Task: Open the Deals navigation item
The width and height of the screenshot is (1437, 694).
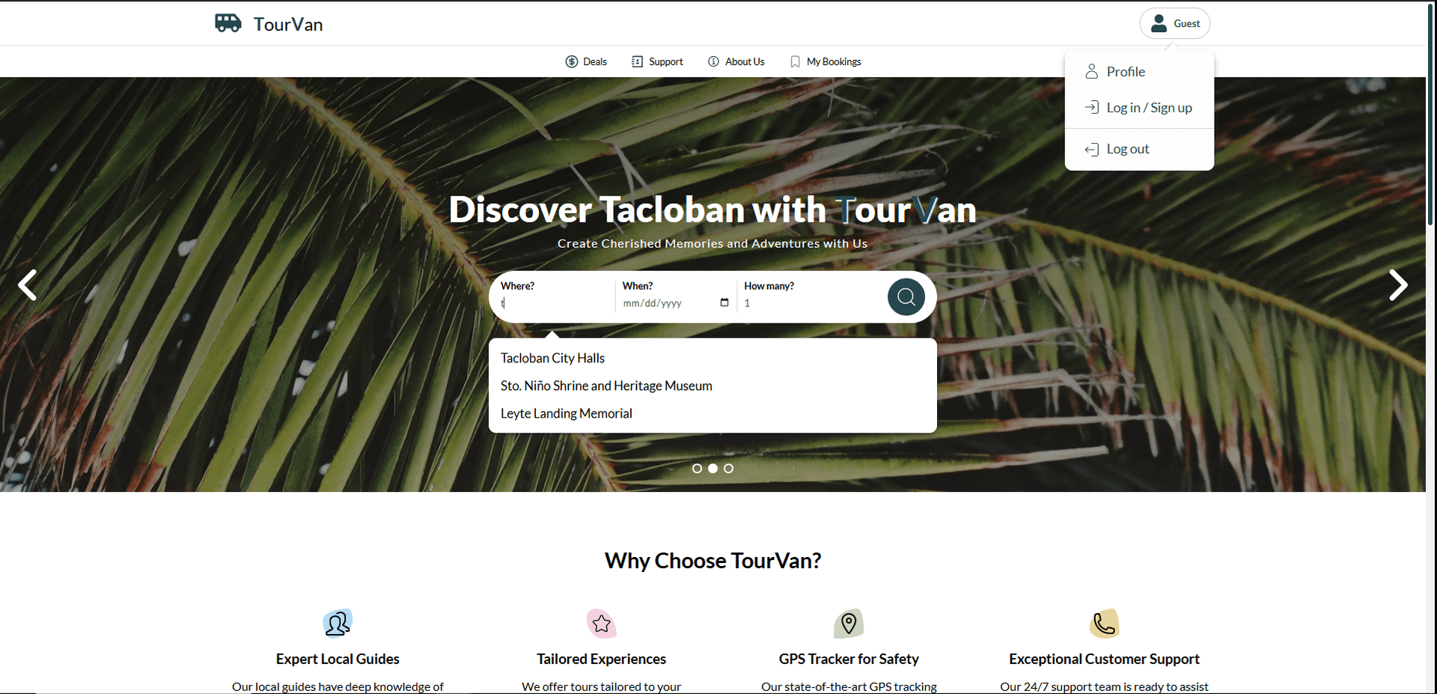Action: pyautogui.click(x=586, y=62)
